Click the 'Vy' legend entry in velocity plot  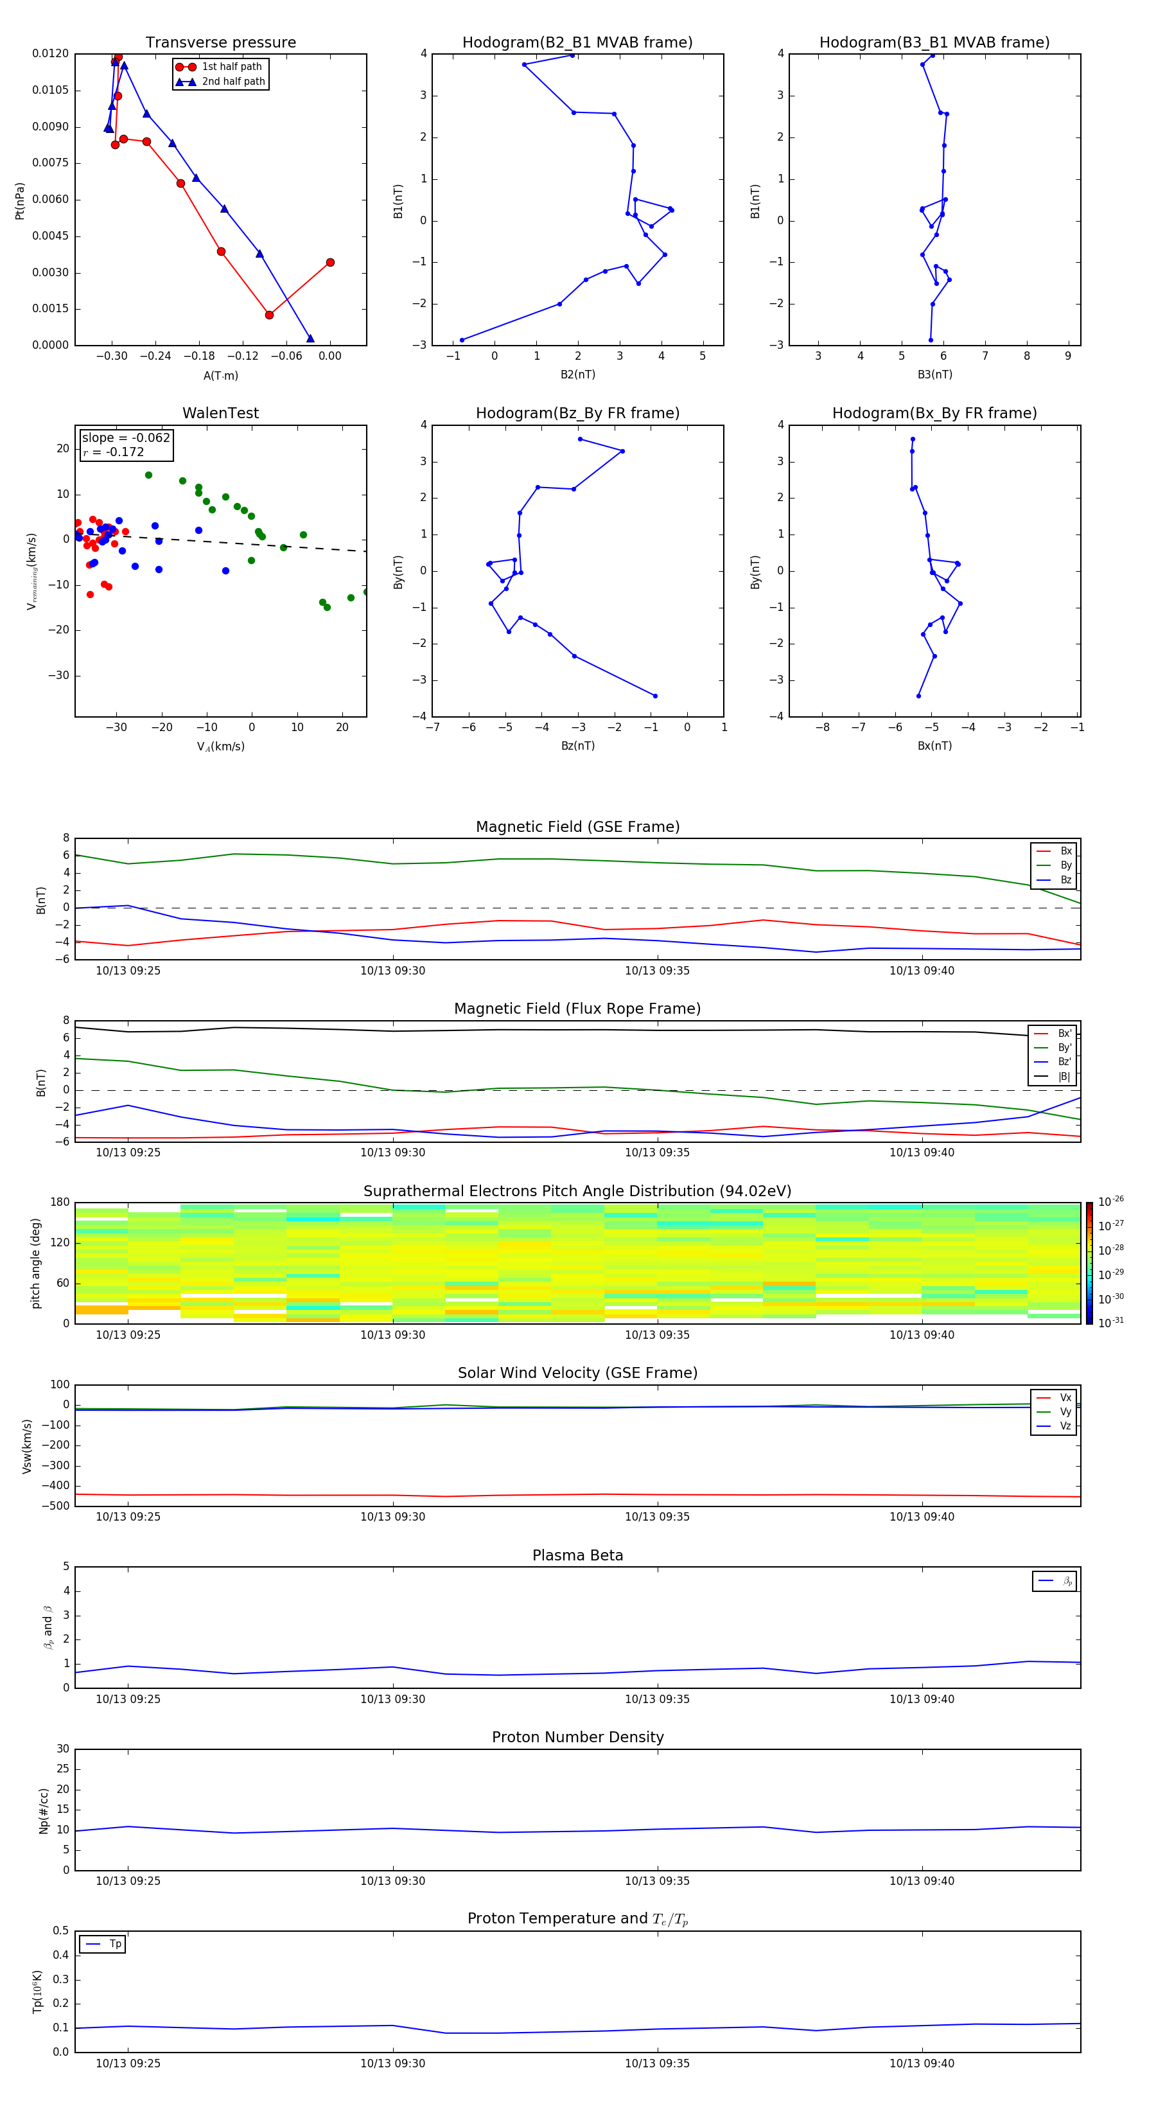[x=1054, y=1412]
